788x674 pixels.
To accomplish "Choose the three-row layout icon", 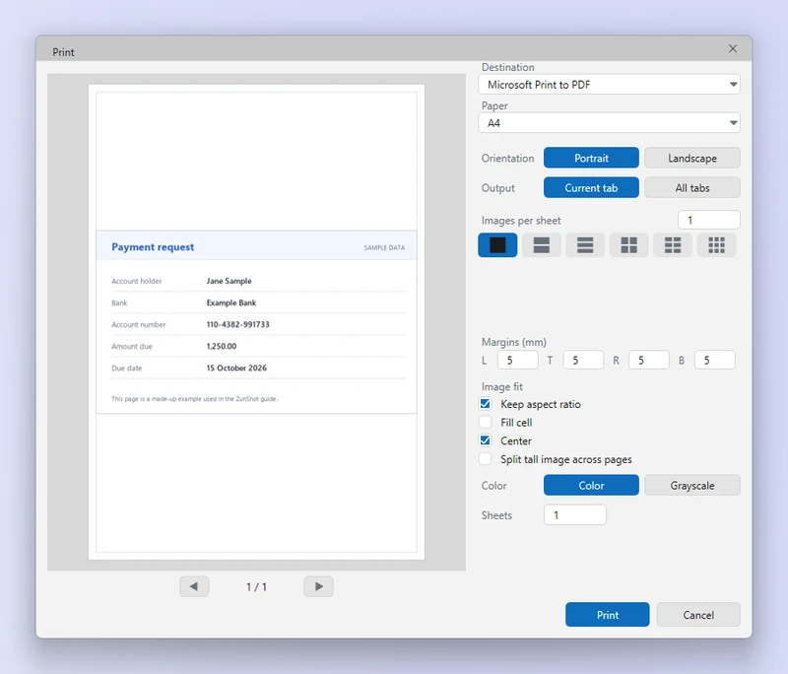I will click(585, 245).
